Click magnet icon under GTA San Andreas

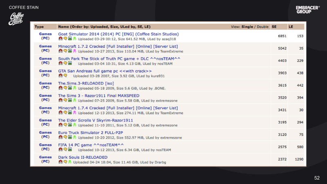pos(60,76)
